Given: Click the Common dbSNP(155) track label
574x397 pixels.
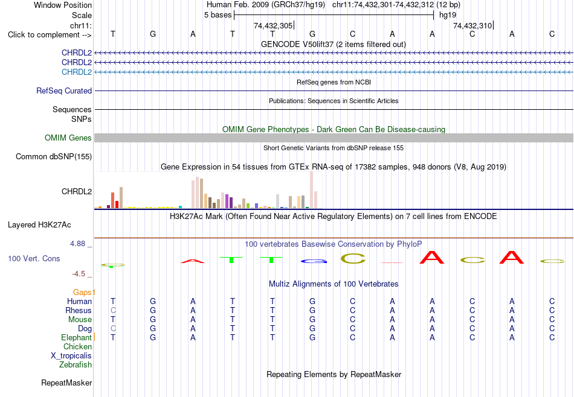Looking at the screenshot, I should (54, 156).
